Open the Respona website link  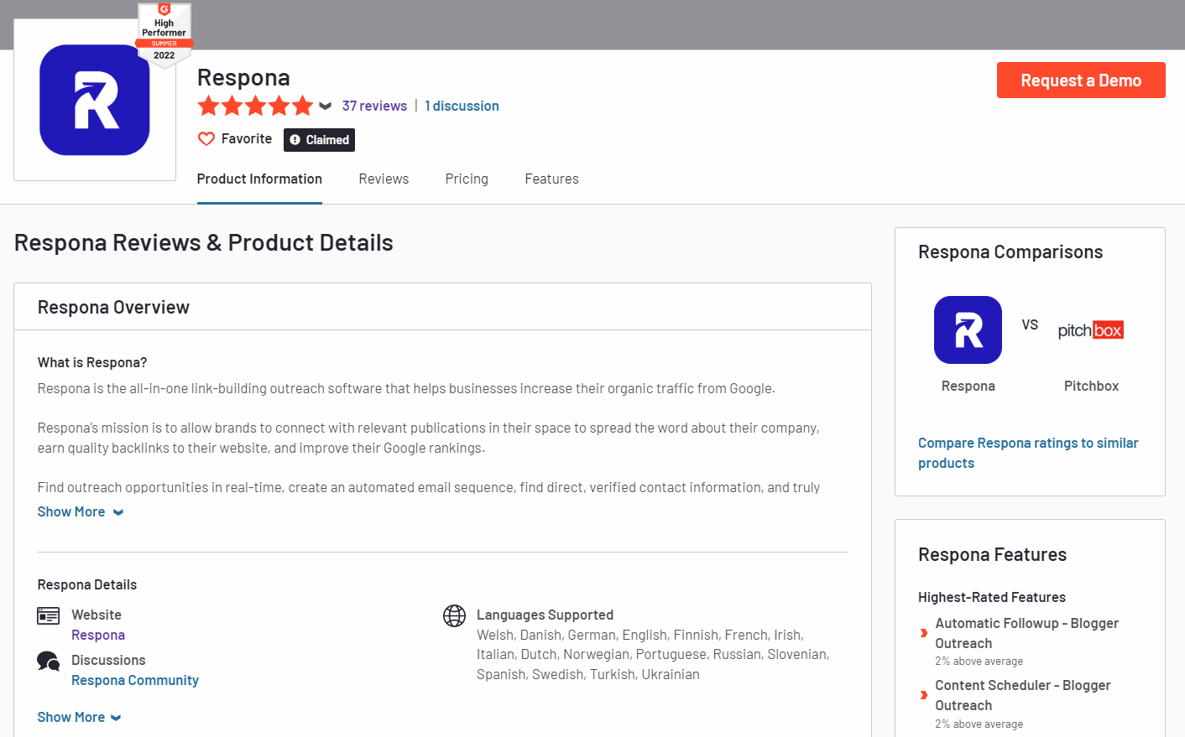pyautogui.click(x=98, y=635)
